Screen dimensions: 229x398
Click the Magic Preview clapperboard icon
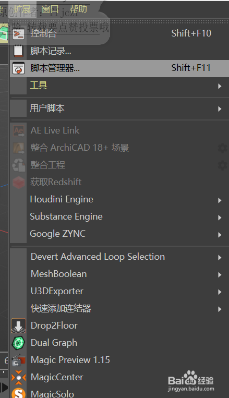coord(19,360)
